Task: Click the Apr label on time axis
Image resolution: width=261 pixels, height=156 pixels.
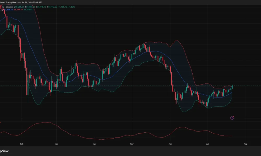Action: click(x=95, y=144)
